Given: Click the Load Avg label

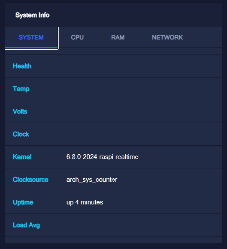Looking at the screenshot, I should [26, 225].
